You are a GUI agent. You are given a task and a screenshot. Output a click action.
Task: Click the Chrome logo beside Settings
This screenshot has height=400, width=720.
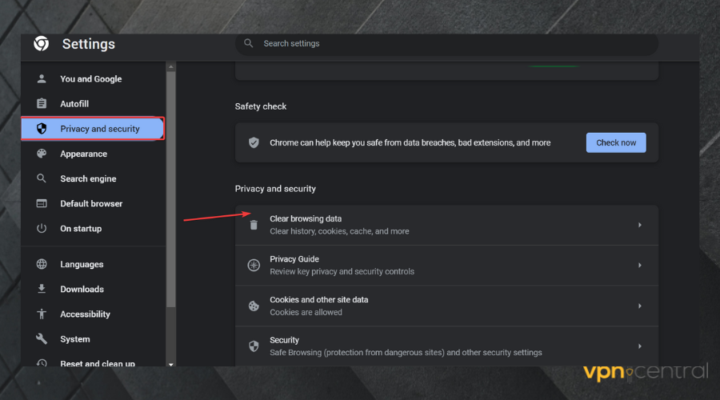42,44
